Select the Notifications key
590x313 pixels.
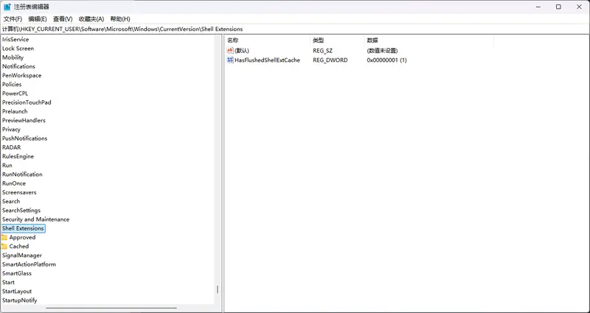coord(19,66)
